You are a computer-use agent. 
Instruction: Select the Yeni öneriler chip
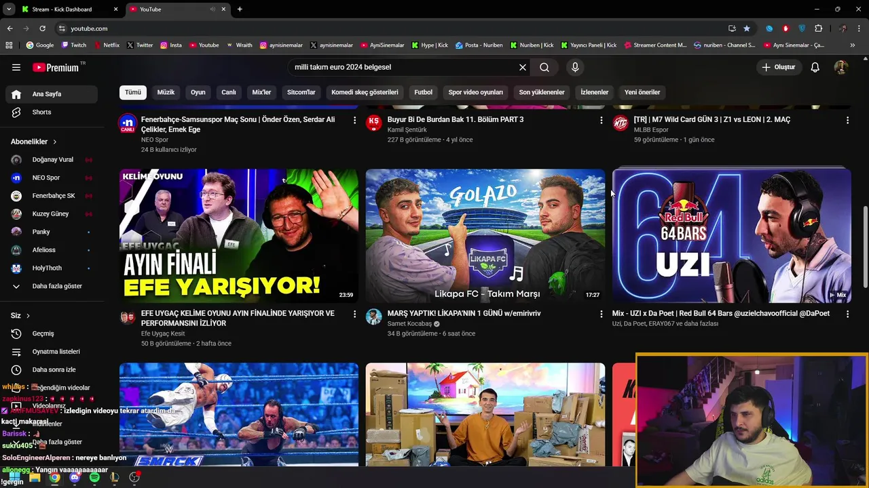tap(642, 92)
